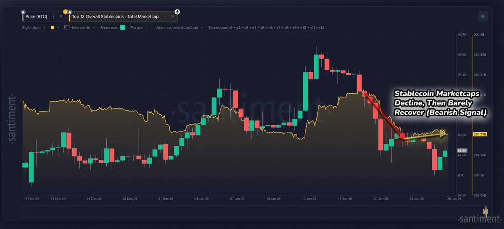504x229 pixels.
Task: Open stablecoins marketcap metric options menu
Action: click(165, 16)
